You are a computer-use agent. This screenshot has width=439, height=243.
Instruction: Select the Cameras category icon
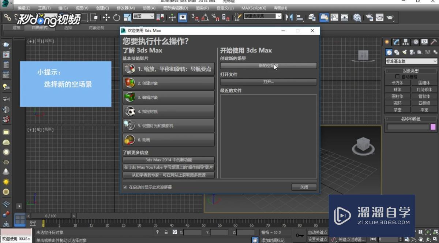pyautogui.click(x=412, y=52)
